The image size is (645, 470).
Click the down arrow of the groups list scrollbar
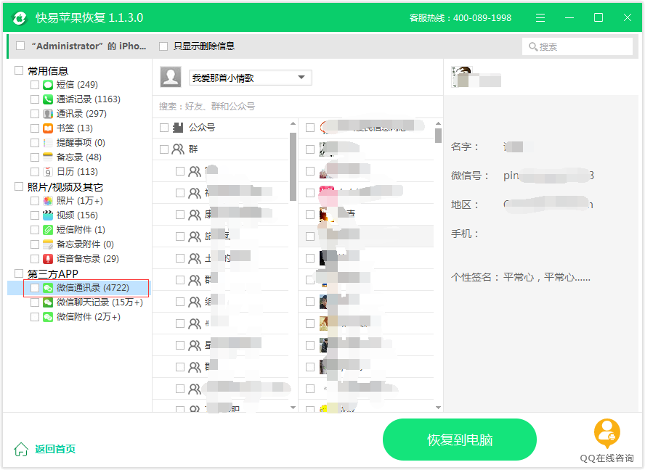(293, 408)
